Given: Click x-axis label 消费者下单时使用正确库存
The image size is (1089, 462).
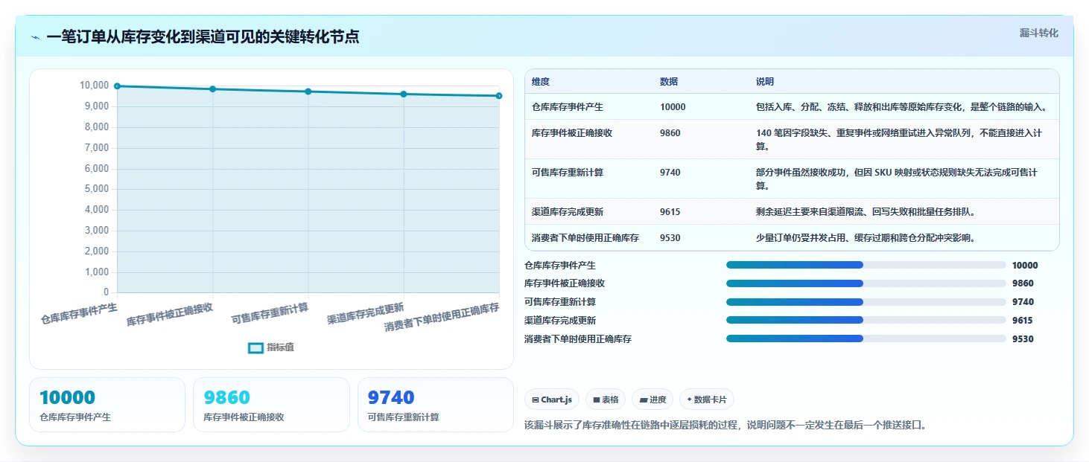Looking at the screenshot, I should coord(442,317).
